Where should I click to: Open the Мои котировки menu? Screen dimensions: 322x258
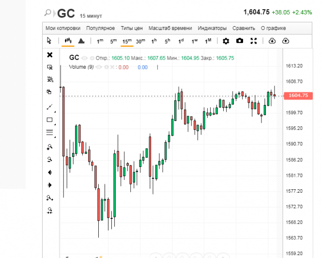(x=63, y=28)
